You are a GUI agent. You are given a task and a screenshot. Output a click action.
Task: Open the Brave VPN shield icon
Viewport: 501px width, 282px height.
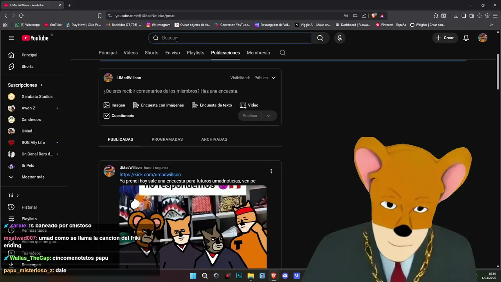click(x=487, y=16)
